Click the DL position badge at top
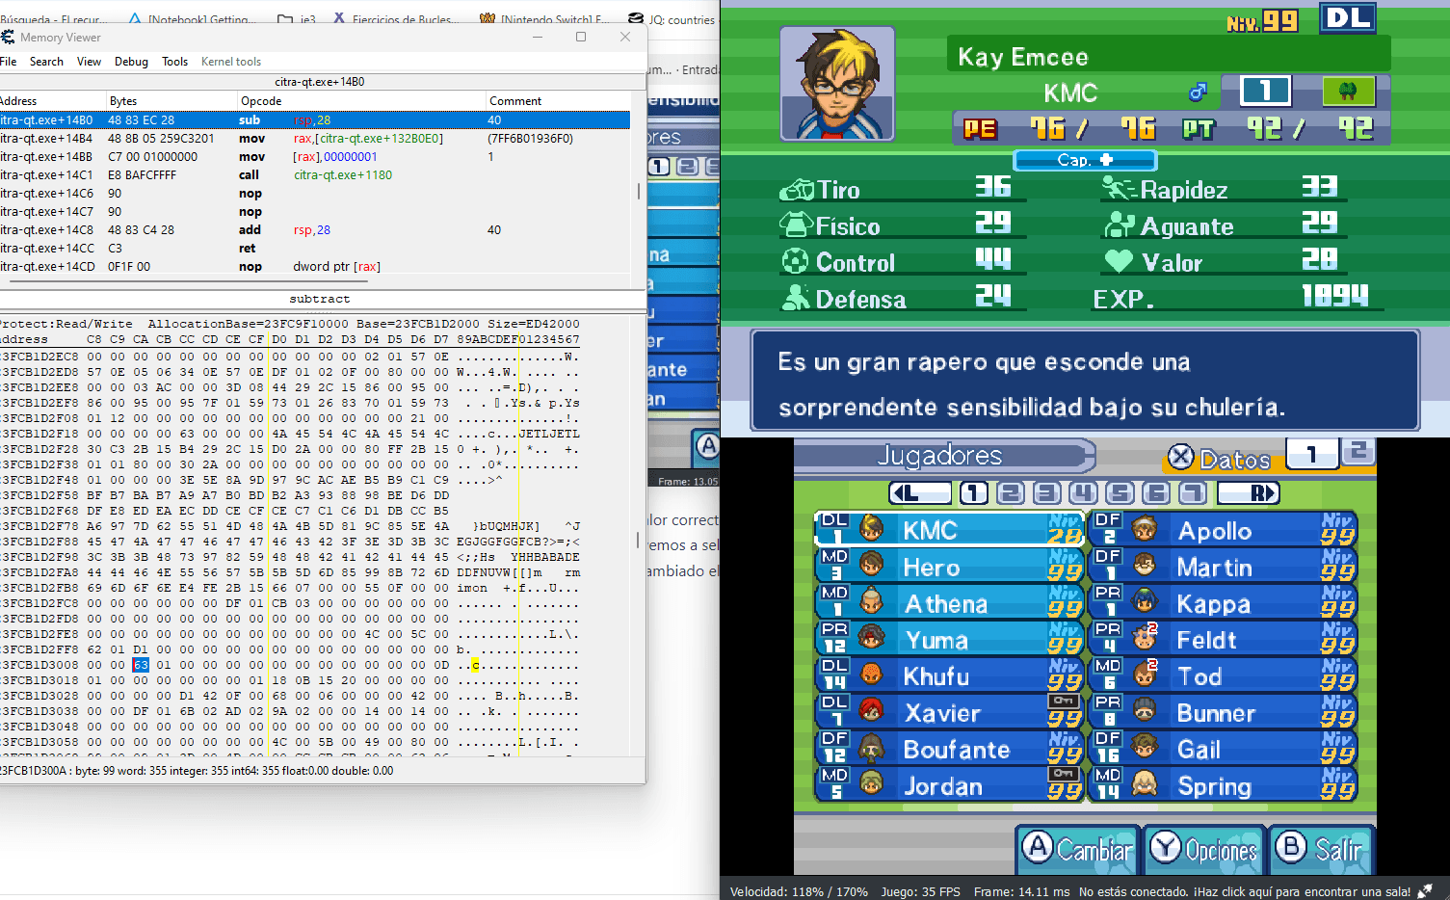 click(1347, 18)
